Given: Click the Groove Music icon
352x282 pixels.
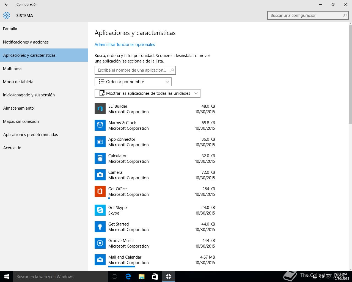Looking at the screenshot, I should 100,243.
